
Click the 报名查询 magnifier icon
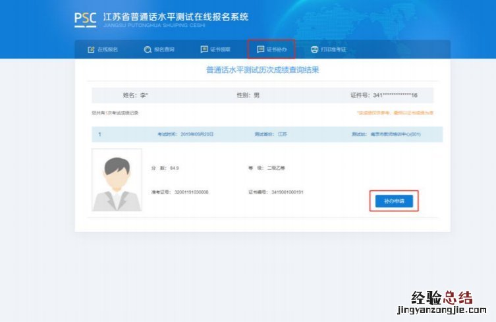(148, 49)
